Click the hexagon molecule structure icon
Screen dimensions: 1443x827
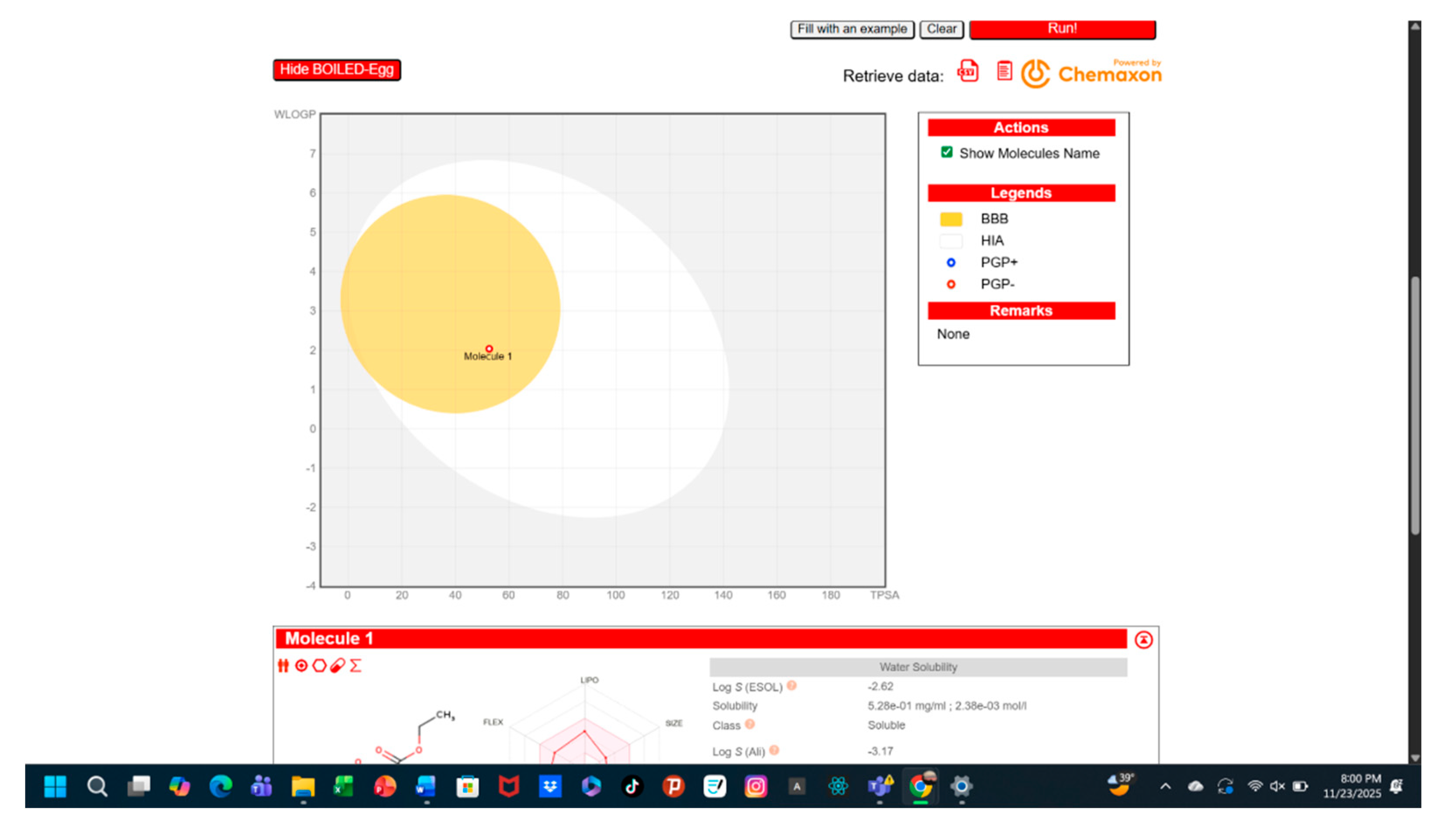[x=319, y=666]
